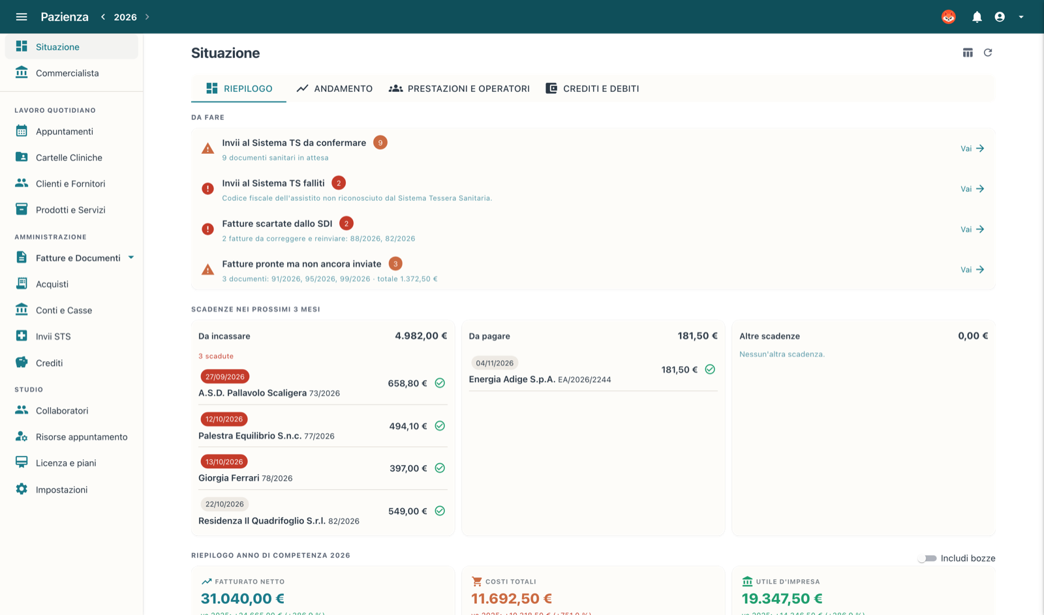Open Collaboratori in the sidebar
Image resolution: width=1044 pixels, height=615 pixels.
coord(72,411)
